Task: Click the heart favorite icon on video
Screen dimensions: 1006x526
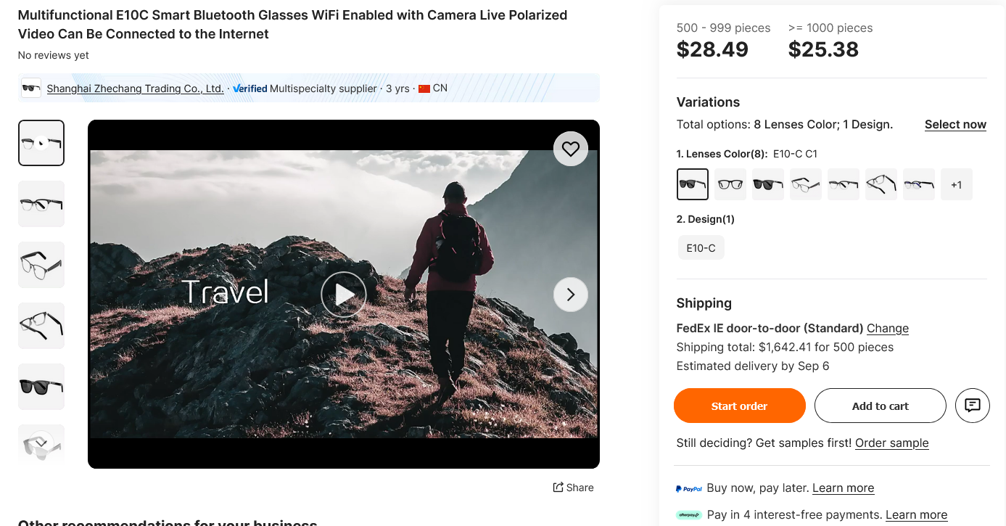Action: pyautogui.click(x=571, y=149)
